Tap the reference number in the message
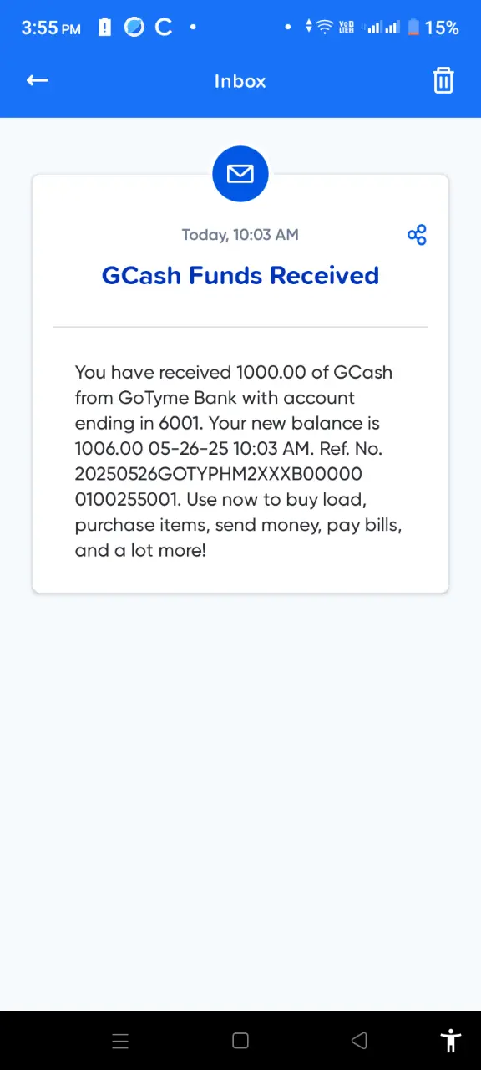 pyautogui.click(x=219, y=487)
